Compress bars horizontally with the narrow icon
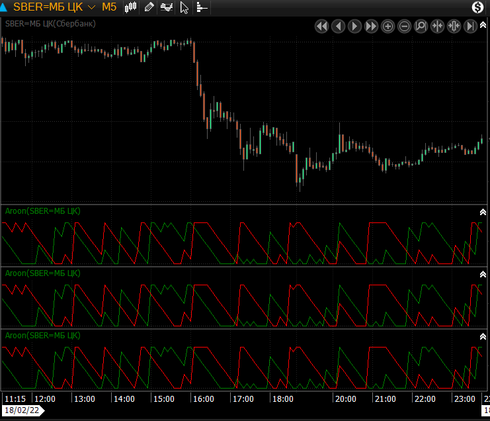The image size is (490, 421). 437,26
